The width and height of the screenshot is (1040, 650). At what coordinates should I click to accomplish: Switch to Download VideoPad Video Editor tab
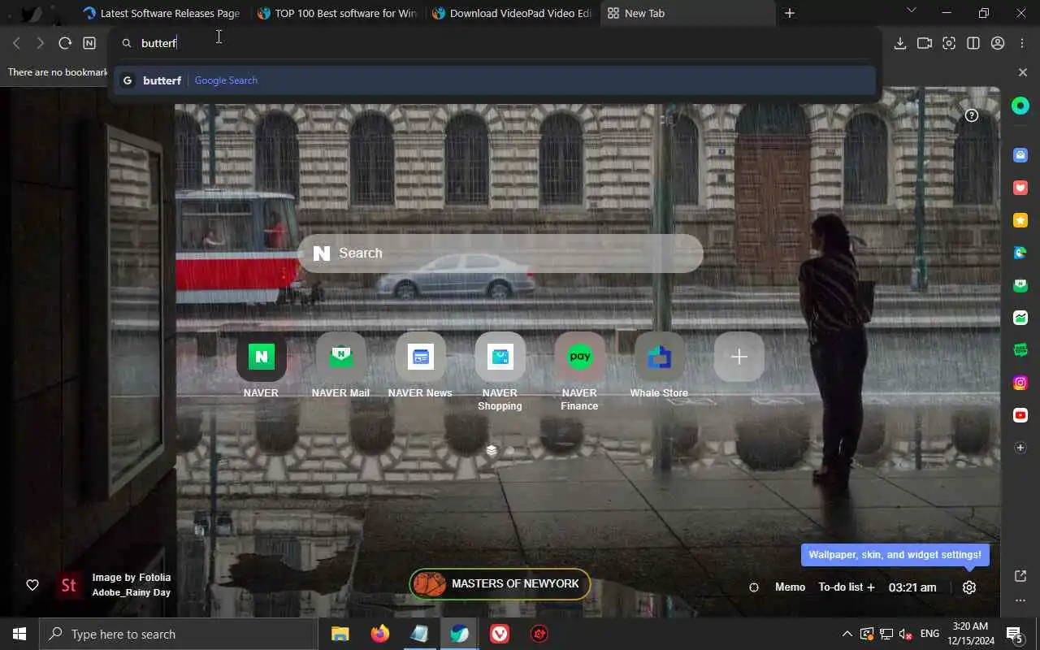pos(512,13)
